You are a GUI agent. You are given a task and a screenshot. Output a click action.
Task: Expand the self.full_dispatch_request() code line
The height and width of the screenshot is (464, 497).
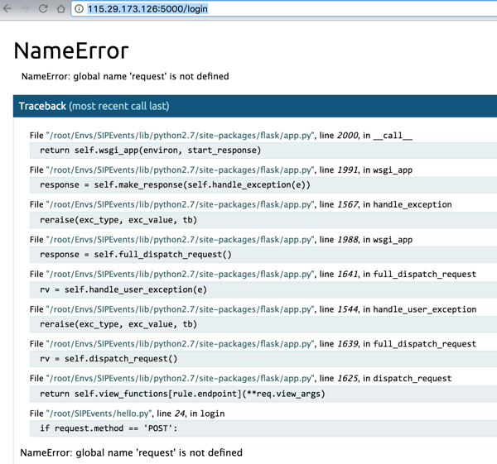136,255
